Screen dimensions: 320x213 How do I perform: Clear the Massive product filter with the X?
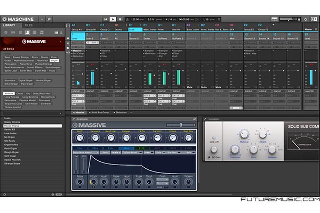60,42
